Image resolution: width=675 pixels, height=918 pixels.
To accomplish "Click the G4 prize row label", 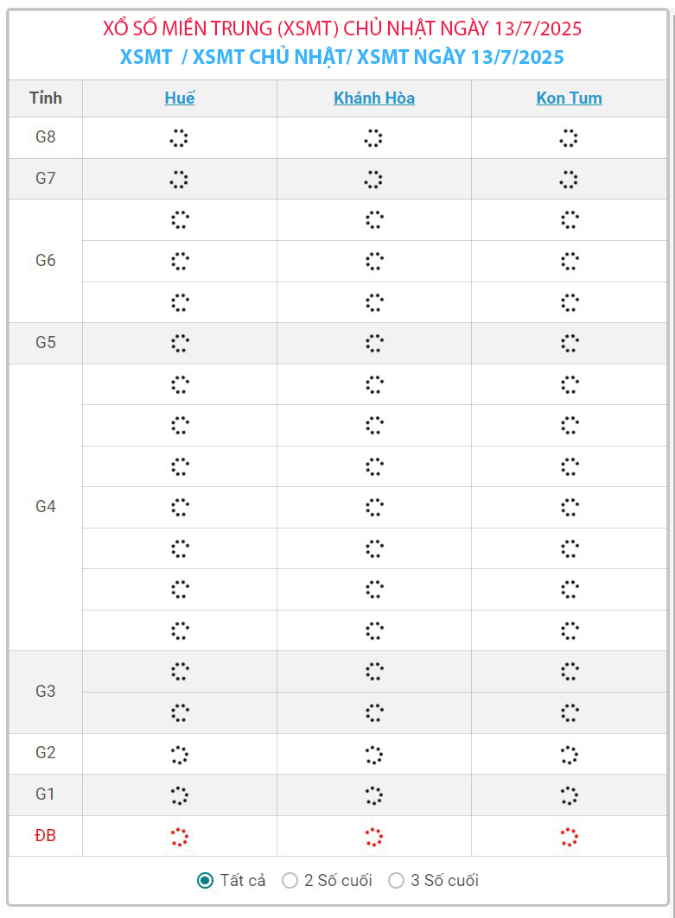I will tap(46, 506).
